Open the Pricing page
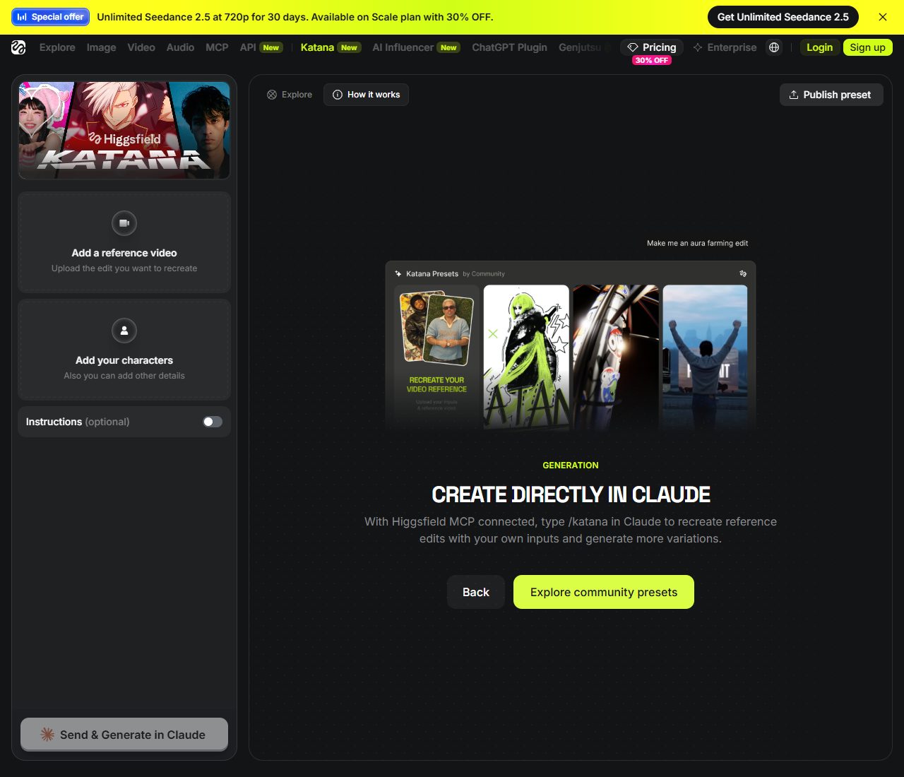 point(652,47)
